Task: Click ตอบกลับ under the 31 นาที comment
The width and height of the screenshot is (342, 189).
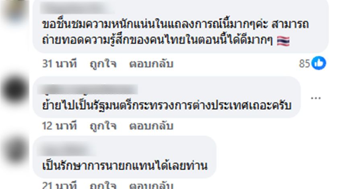Action: click(151, 64)
